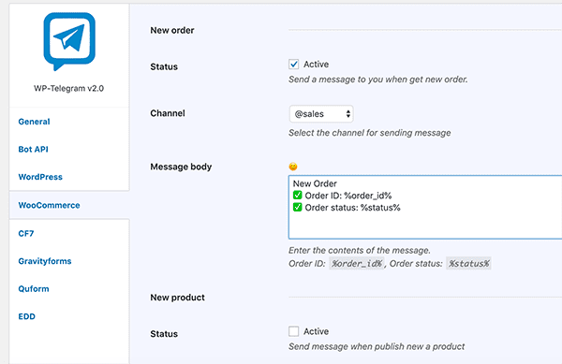This screenshot has width=562, height=364.
Task: Click the WP-Telegram paper plane logo
Action: point(69,41)
